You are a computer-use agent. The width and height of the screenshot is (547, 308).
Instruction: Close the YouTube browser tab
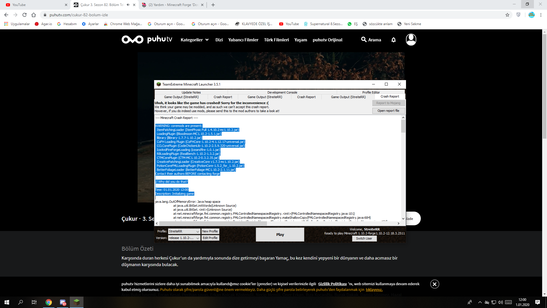(x=66, y=5)
